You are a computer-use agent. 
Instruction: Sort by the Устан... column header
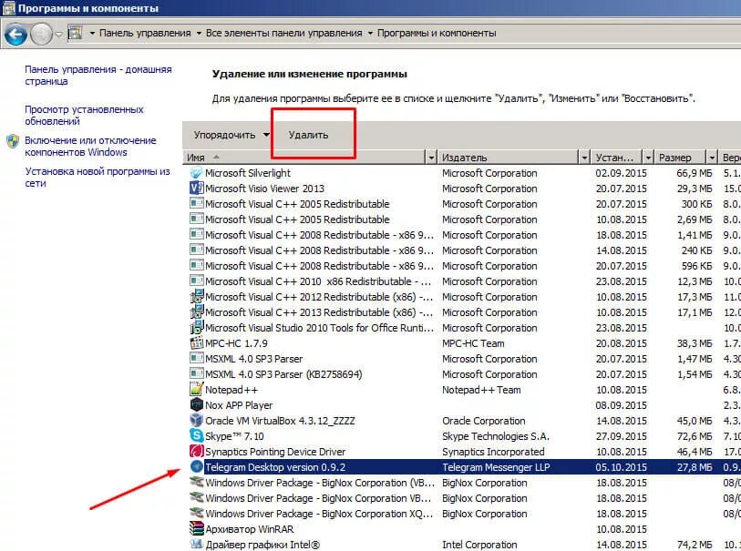(616, 158)
